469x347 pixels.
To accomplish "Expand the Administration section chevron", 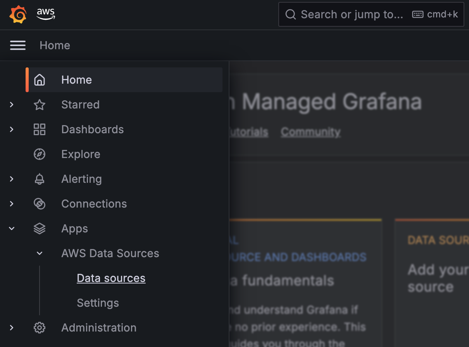I will tap(12, 328).
